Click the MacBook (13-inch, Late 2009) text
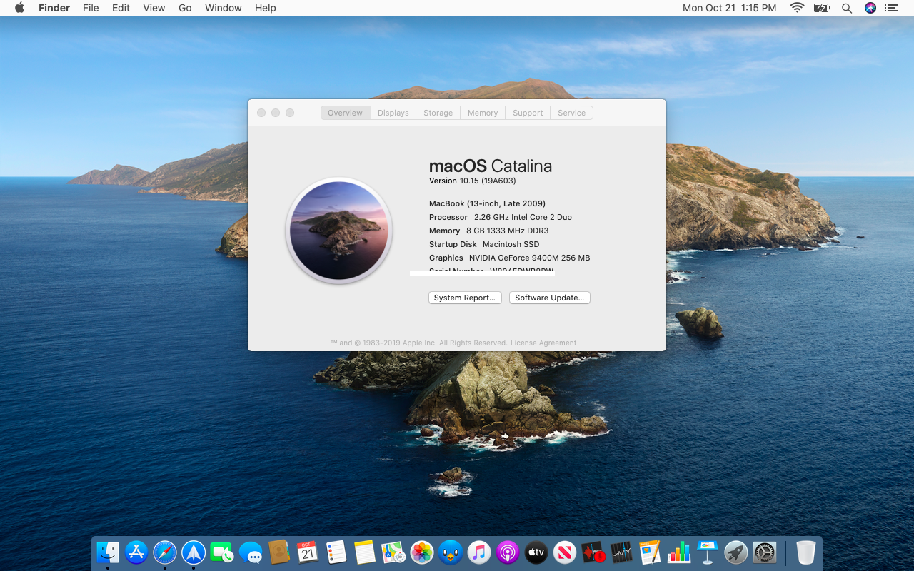The image size is (914, 571). pyautogui.click(x=487, y=203)
